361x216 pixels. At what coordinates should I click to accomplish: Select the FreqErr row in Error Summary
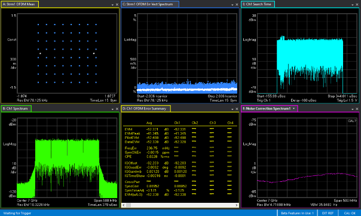(180, 148)
